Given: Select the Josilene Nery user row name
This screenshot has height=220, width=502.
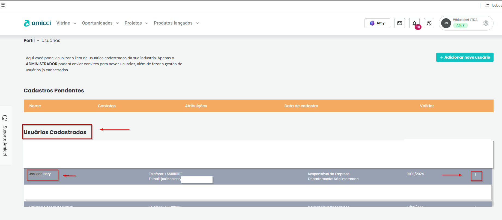Looking at the screenshot, I should [40, 174].
